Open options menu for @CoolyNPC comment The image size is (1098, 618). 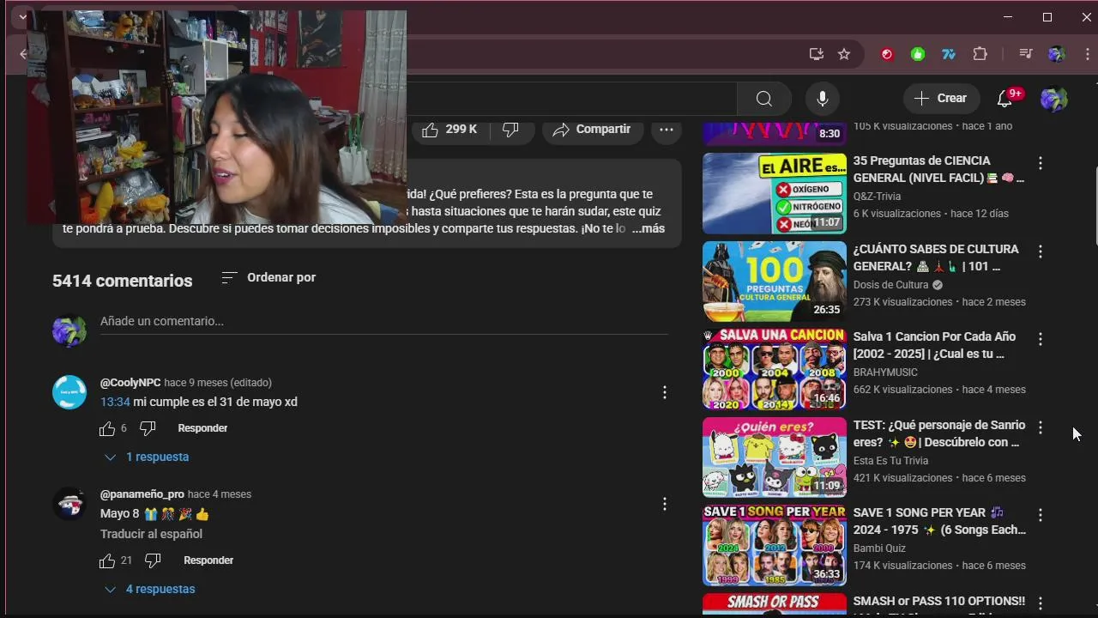pos(664,392)
